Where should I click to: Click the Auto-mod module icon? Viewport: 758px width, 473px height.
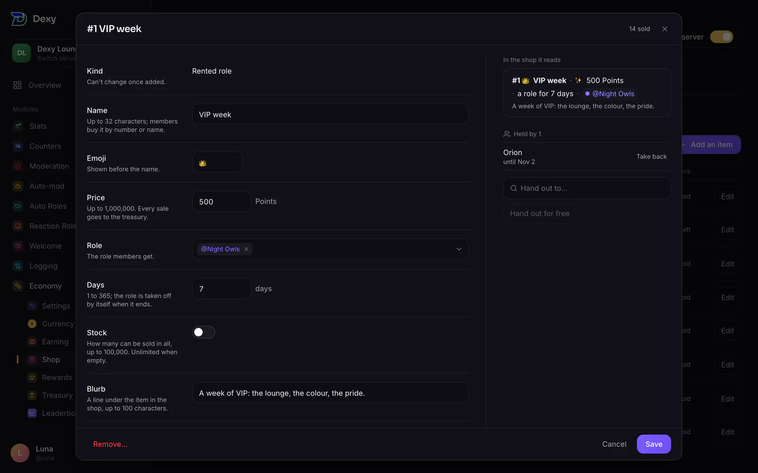[18, 186]
